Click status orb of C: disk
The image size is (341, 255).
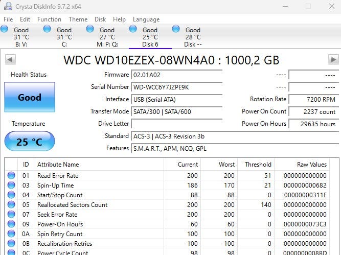47,29
